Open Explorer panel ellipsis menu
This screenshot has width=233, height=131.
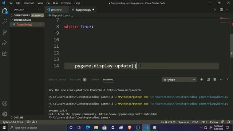pyautogui.click(x=39, y=9)
